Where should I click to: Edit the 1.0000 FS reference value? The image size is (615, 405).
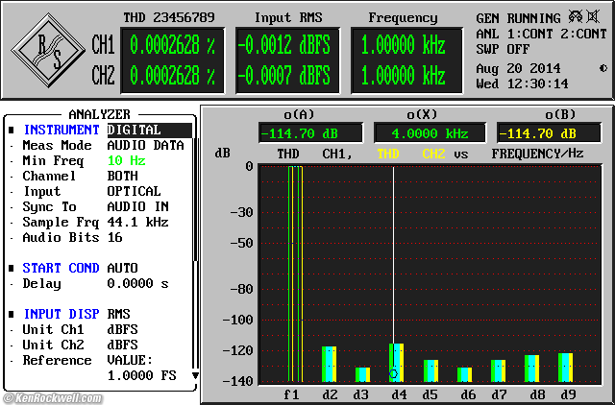tap(141, 375)
